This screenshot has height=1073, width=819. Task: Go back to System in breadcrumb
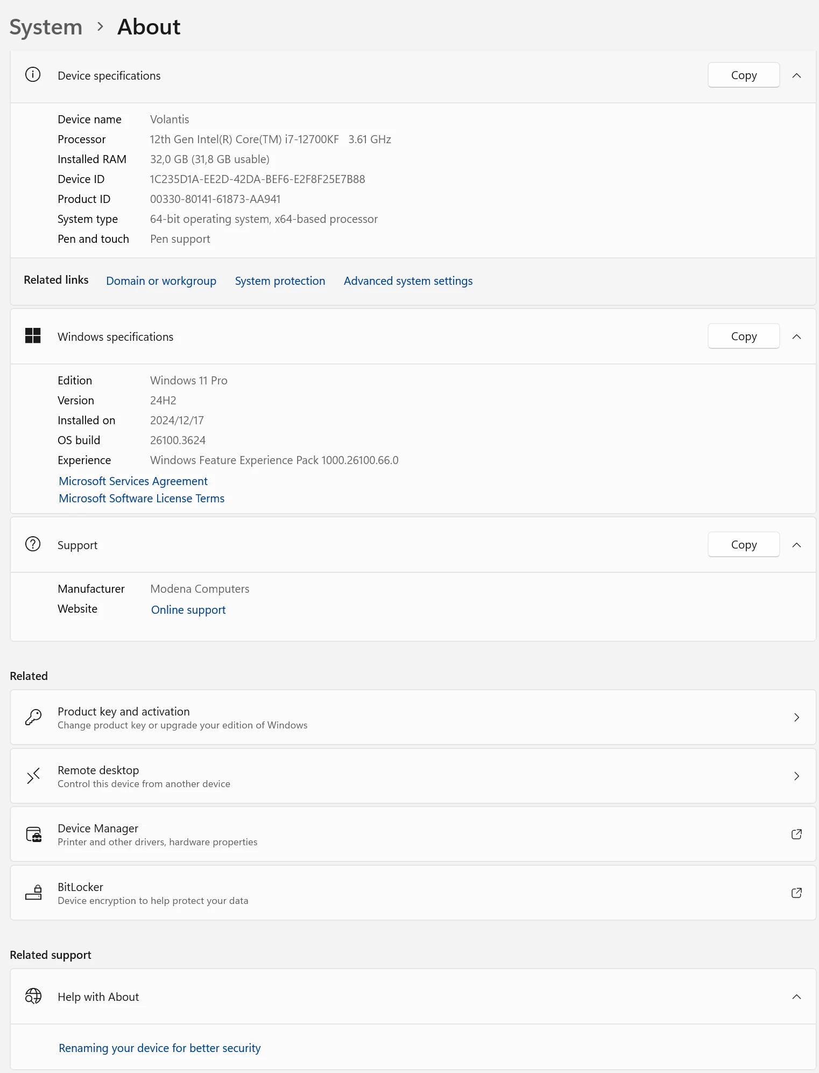pyautogui.click(x=46, y=27)
